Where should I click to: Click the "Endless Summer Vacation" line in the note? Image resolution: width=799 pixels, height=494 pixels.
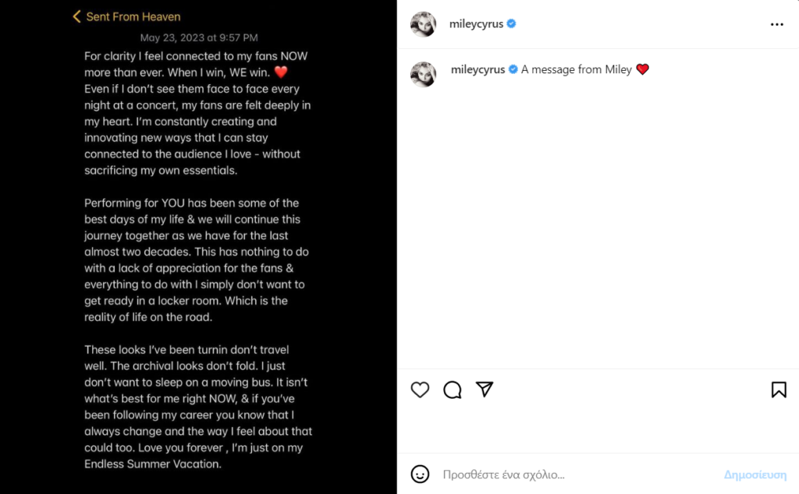click(153, 464)
